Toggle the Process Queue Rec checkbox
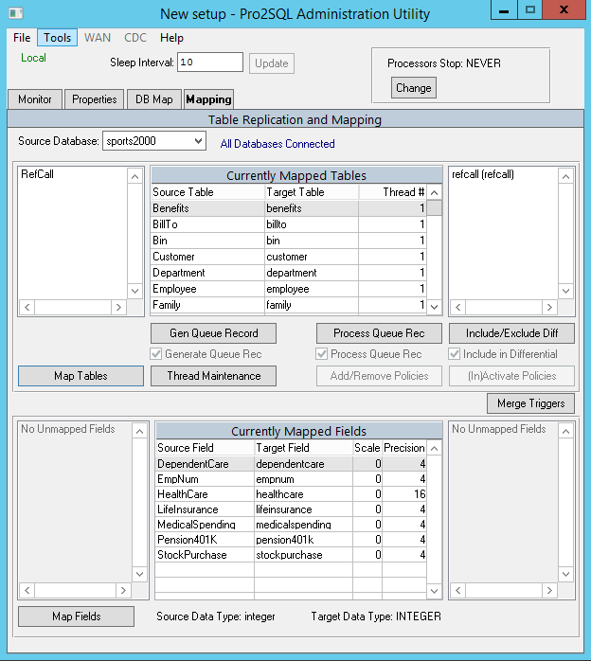This screenshot has height=661, width=591. [322, 353]
